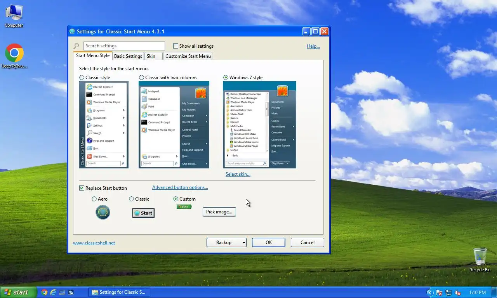The width and height of the screenshot is (497, 298).
Task: Select the Aero start button radio
Action: [x=94, y=199]
